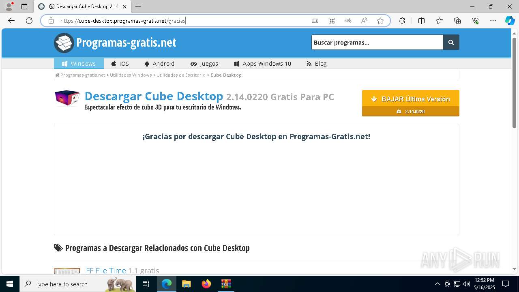519x292 pixels.
Task: Reload the page with refresh icon
Action: 29,21
